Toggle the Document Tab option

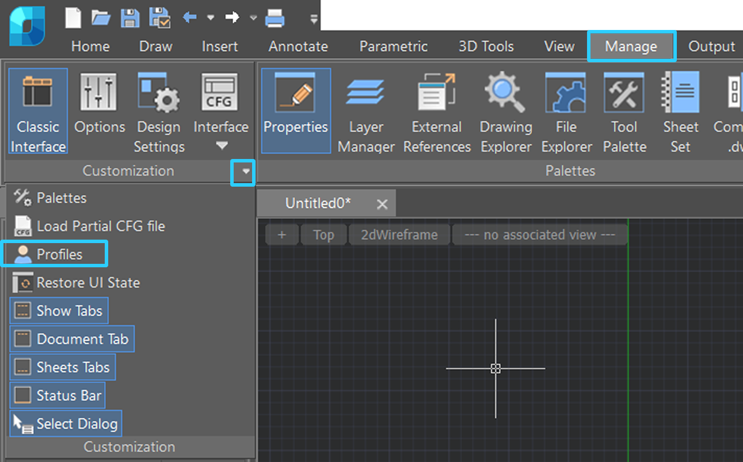(x=72, y=339)
